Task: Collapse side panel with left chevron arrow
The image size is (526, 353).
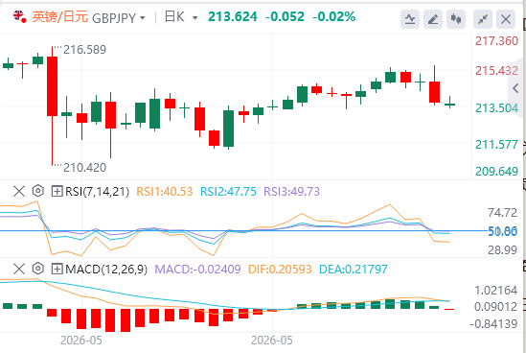Action: (x=515, y=88)
